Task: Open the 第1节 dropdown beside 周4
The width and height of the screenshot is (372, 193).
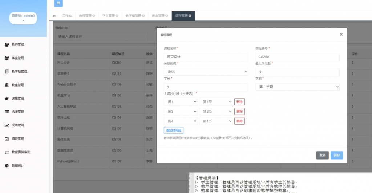Action: (x=216, y=121)
